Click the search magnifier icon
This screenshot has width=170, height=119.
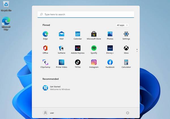[41, 14]
